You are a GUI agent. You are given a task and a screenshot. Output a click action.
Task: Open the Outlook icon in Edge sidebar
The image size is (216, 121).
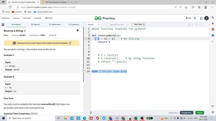point(213,35)
